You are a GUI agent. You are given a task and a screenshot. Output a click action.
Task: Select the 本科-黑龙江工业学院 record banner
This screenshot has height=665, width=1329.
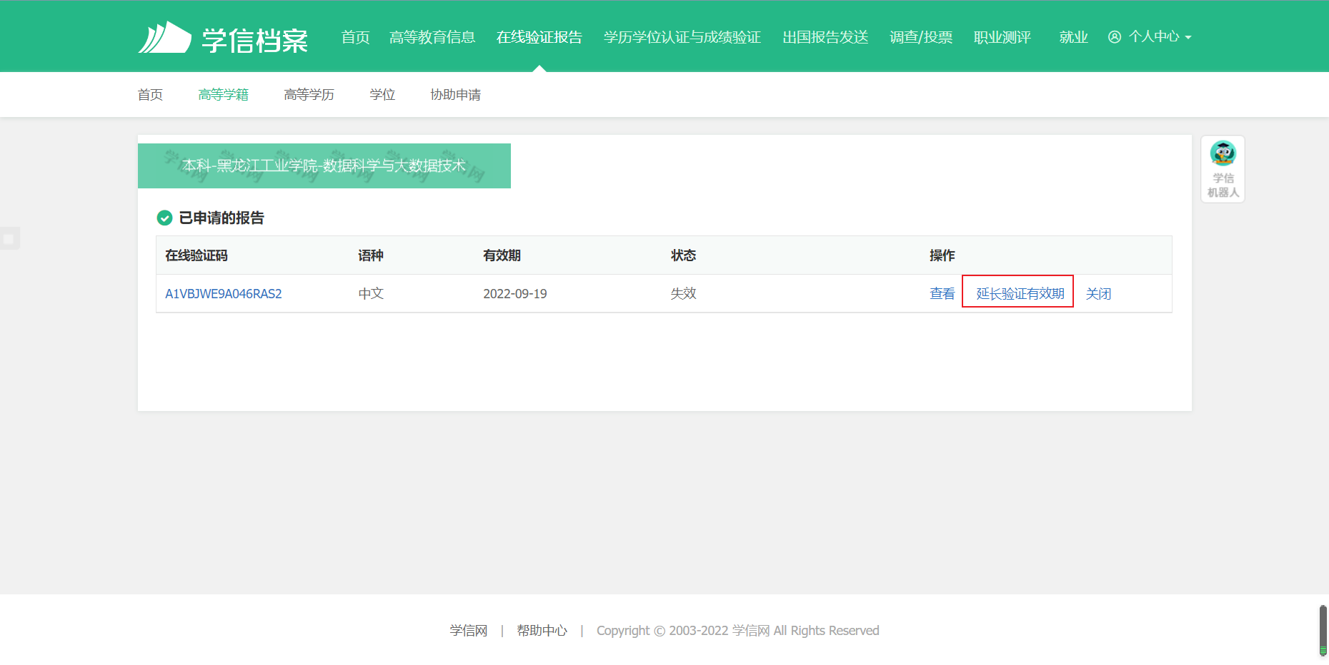[x=324, y=166]
